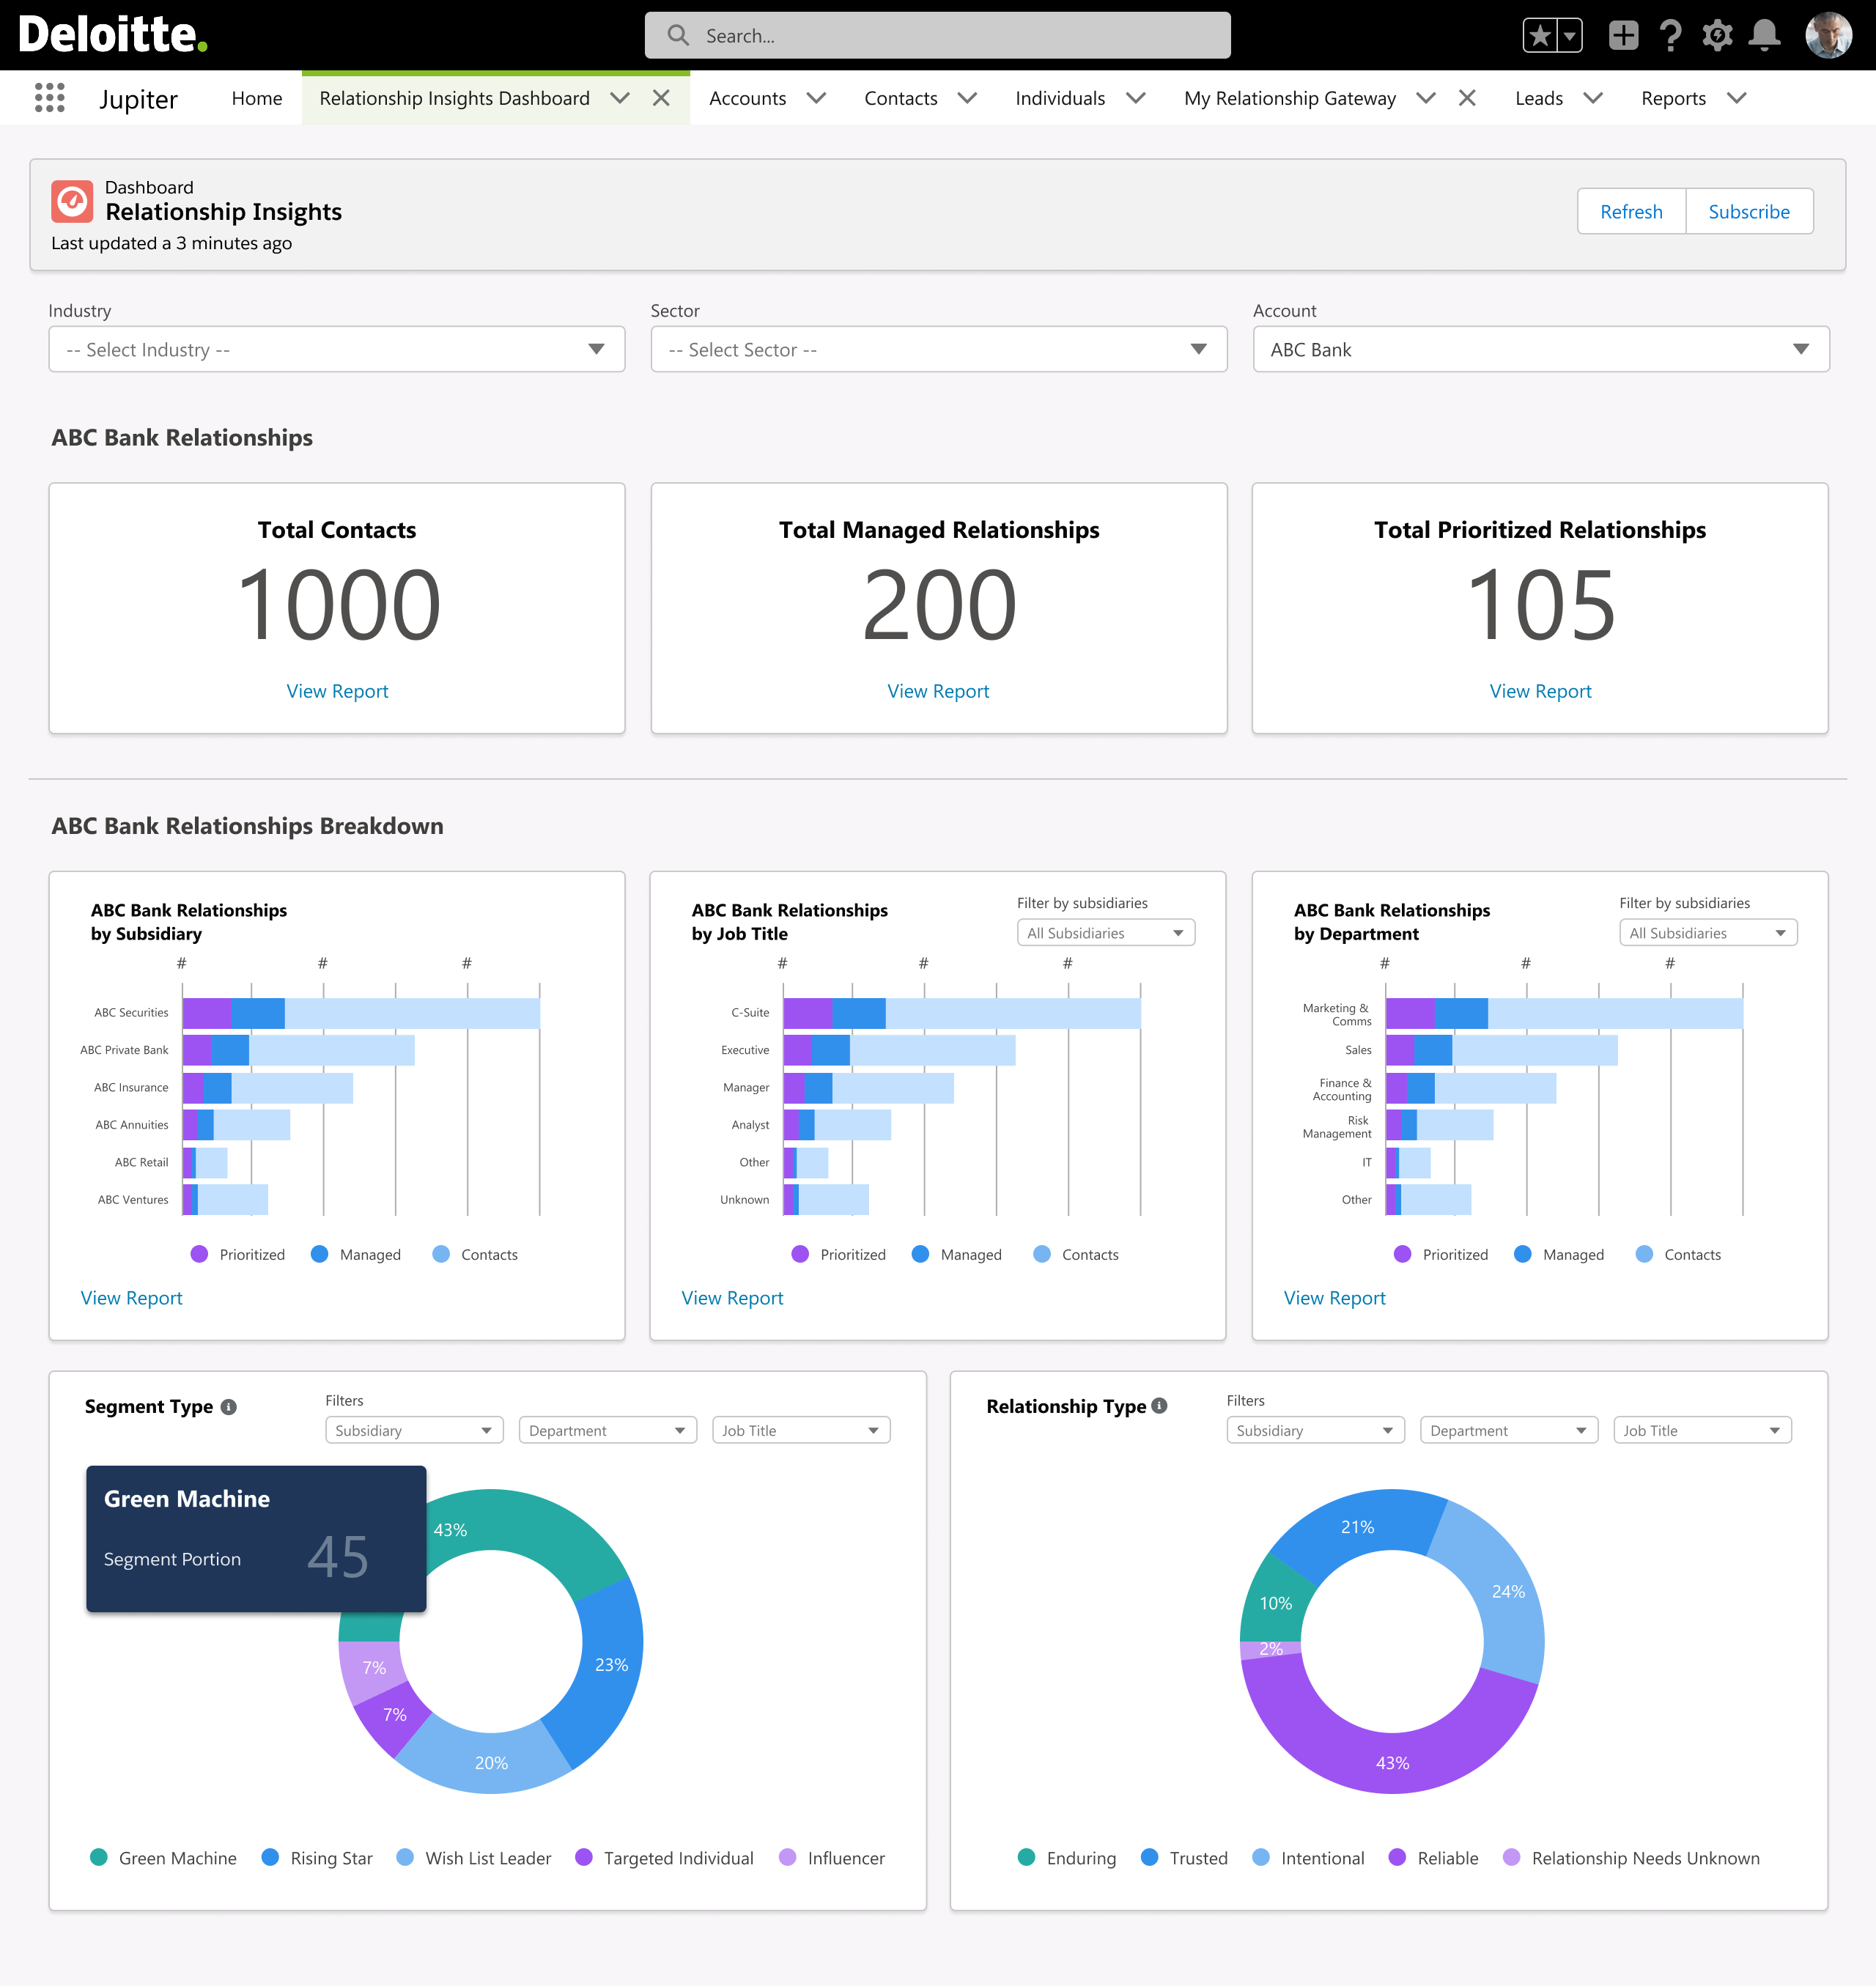Click the Rising Star legend swatch
This screenshot has height=1986, width=1876.
click(270, 1857)
